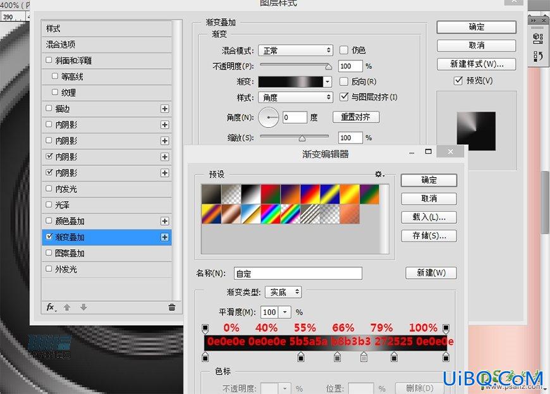Screen dimensions: 550x394
Task: Open the gradient picker dropdown arrow
Action: [327, 82]
